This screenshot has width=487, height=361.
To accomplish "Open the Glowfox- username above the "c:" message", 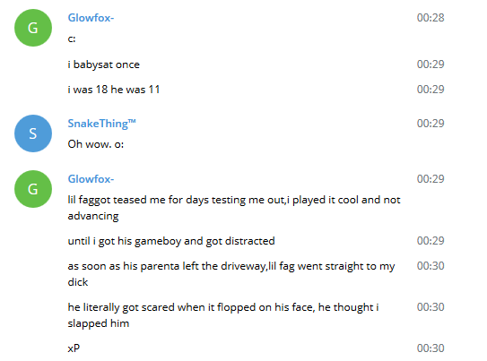I will pos(91,18).
